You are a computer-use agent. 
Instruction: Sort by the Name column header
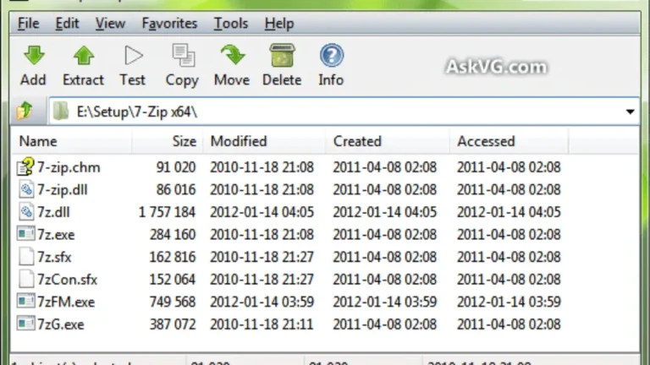click(x=73, y=142)
